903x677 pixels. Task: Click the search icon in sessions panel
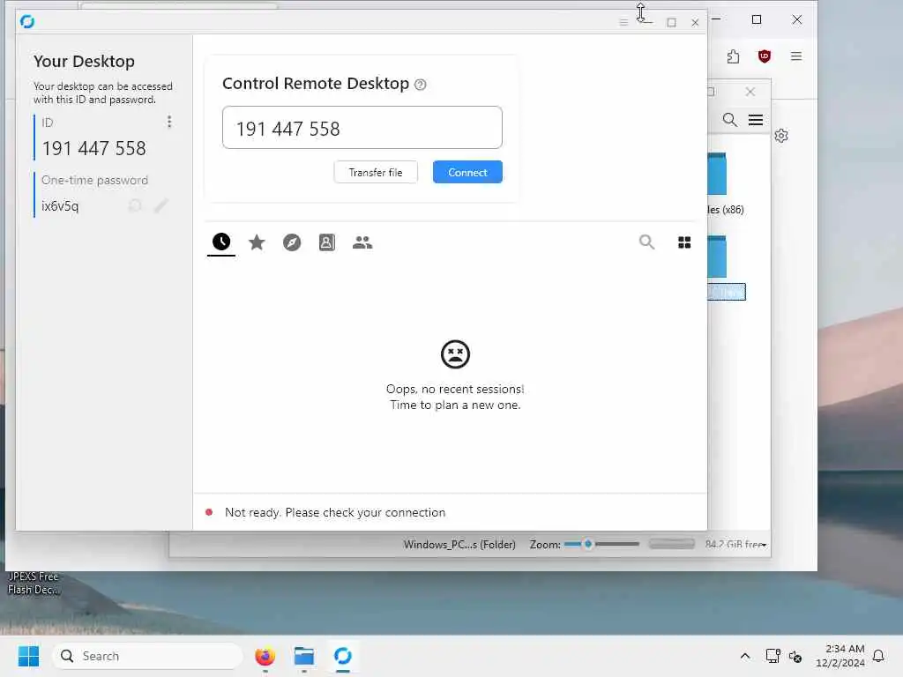[x=646, y=242]
